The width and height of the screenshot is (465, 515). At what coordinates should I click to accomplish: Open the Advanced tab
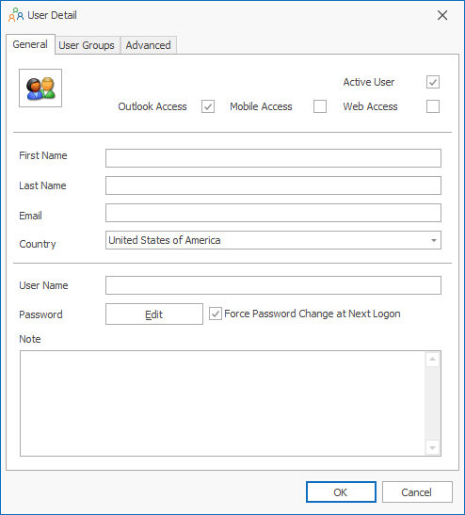pyautogui.click(x=149, y=45)
